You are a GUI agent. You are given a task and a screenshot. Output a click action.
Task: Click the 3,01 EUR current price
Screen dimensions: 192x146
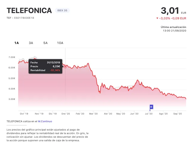coord(170,11)
